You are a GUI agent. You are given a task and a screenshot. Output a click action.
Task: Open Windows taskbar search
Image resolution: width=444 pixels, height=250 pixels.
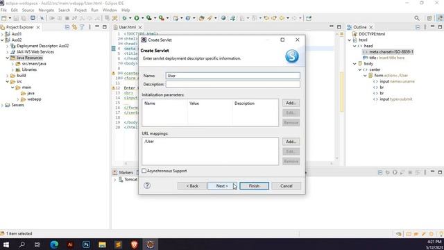tap(22, 244)
